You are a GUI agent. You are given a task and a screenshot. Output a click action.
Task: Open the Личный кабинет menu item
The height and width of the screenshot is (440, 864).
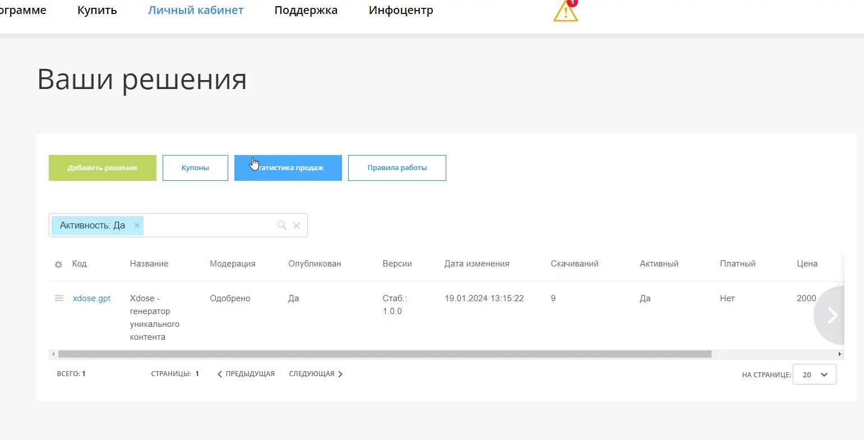click(196, 10)
